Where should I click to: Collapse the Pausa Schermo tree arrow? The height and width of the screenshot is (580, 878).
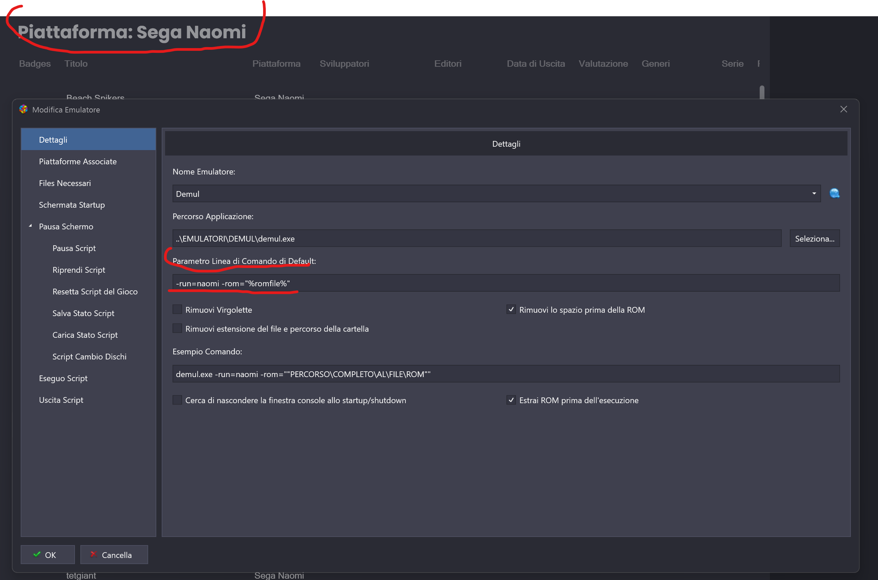tap(31, 226)
